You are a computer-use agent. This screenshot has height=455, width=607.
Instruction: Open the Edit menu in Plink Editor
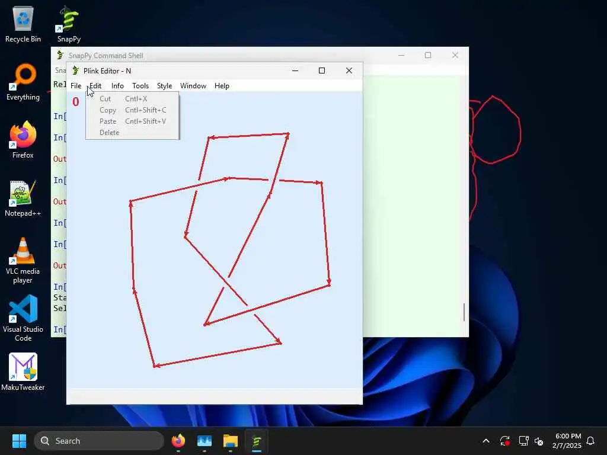[95, 86]
